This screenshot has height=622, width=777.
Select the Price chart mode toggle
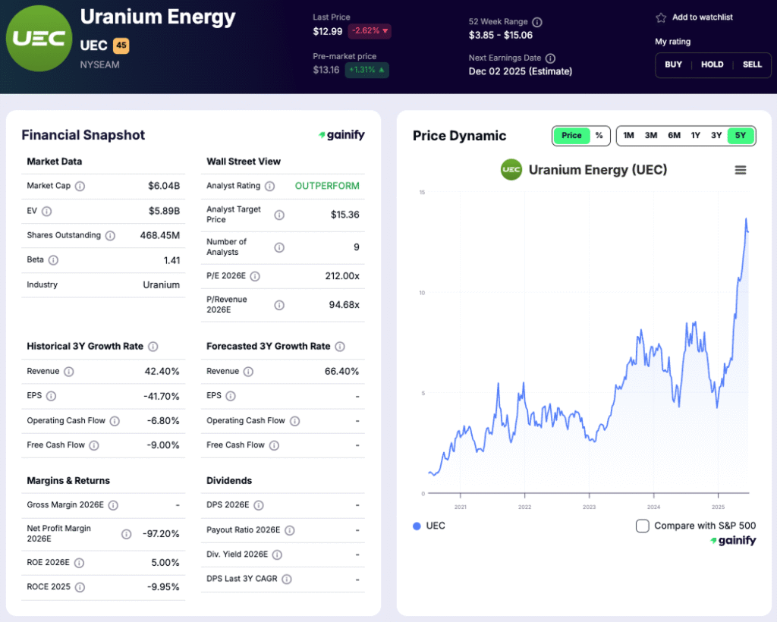pos(571,136)
